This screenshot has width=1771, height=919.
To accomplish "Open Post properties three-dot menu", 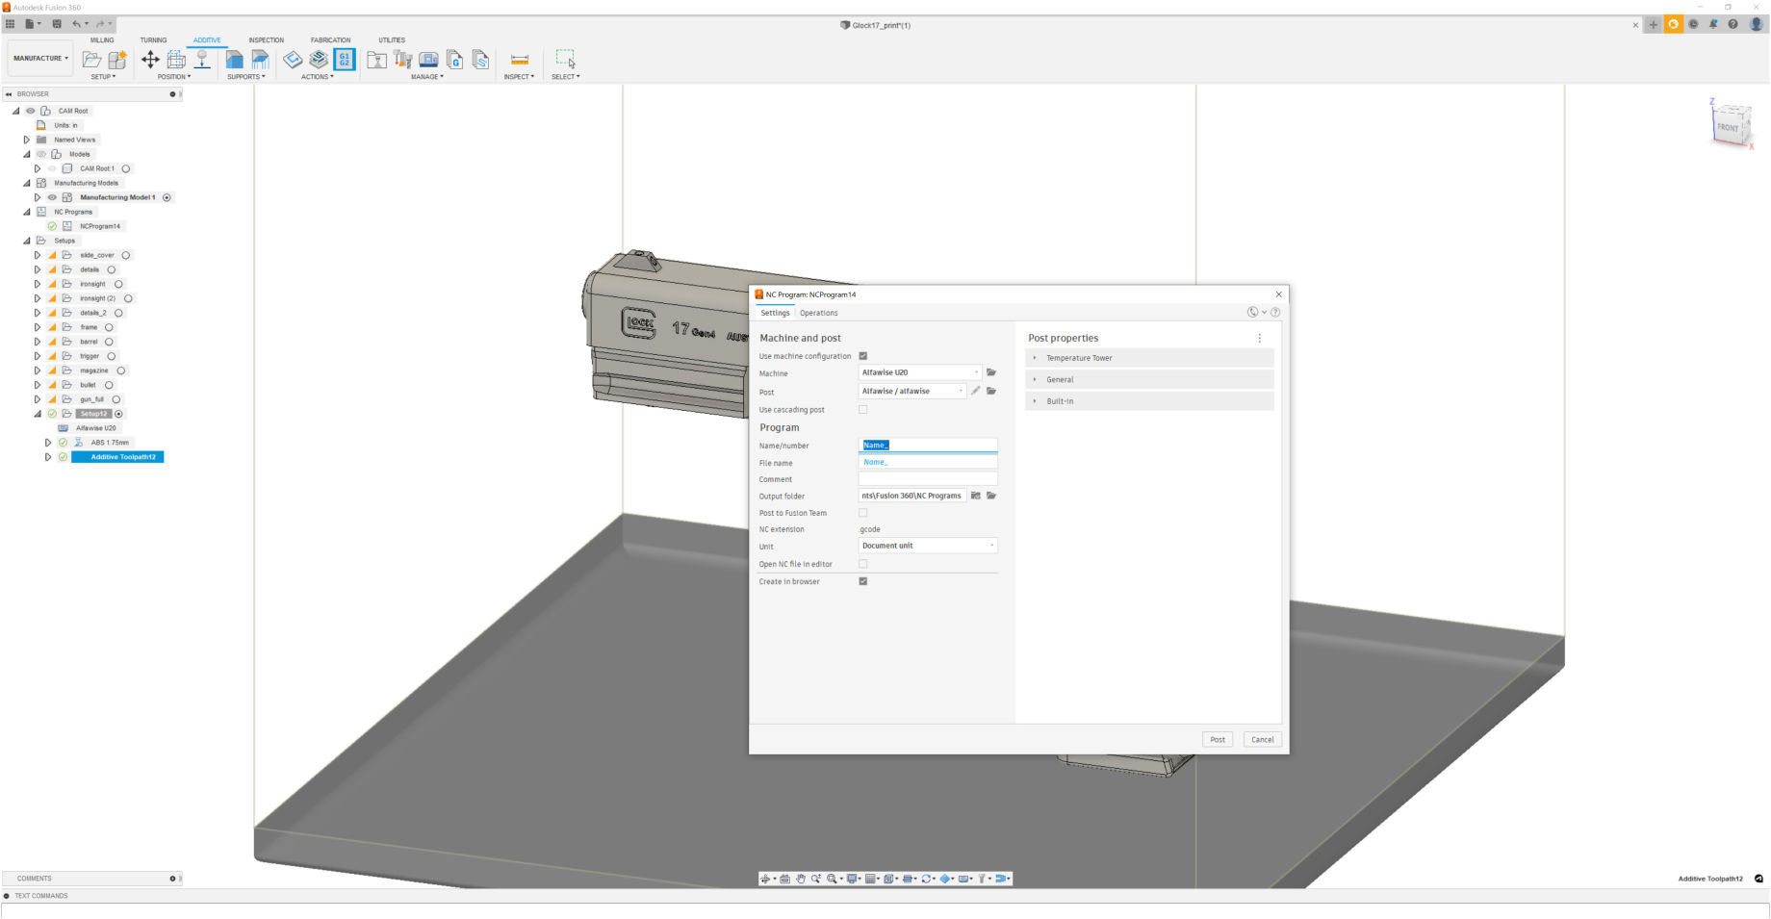I will (x=1259, y=338).
